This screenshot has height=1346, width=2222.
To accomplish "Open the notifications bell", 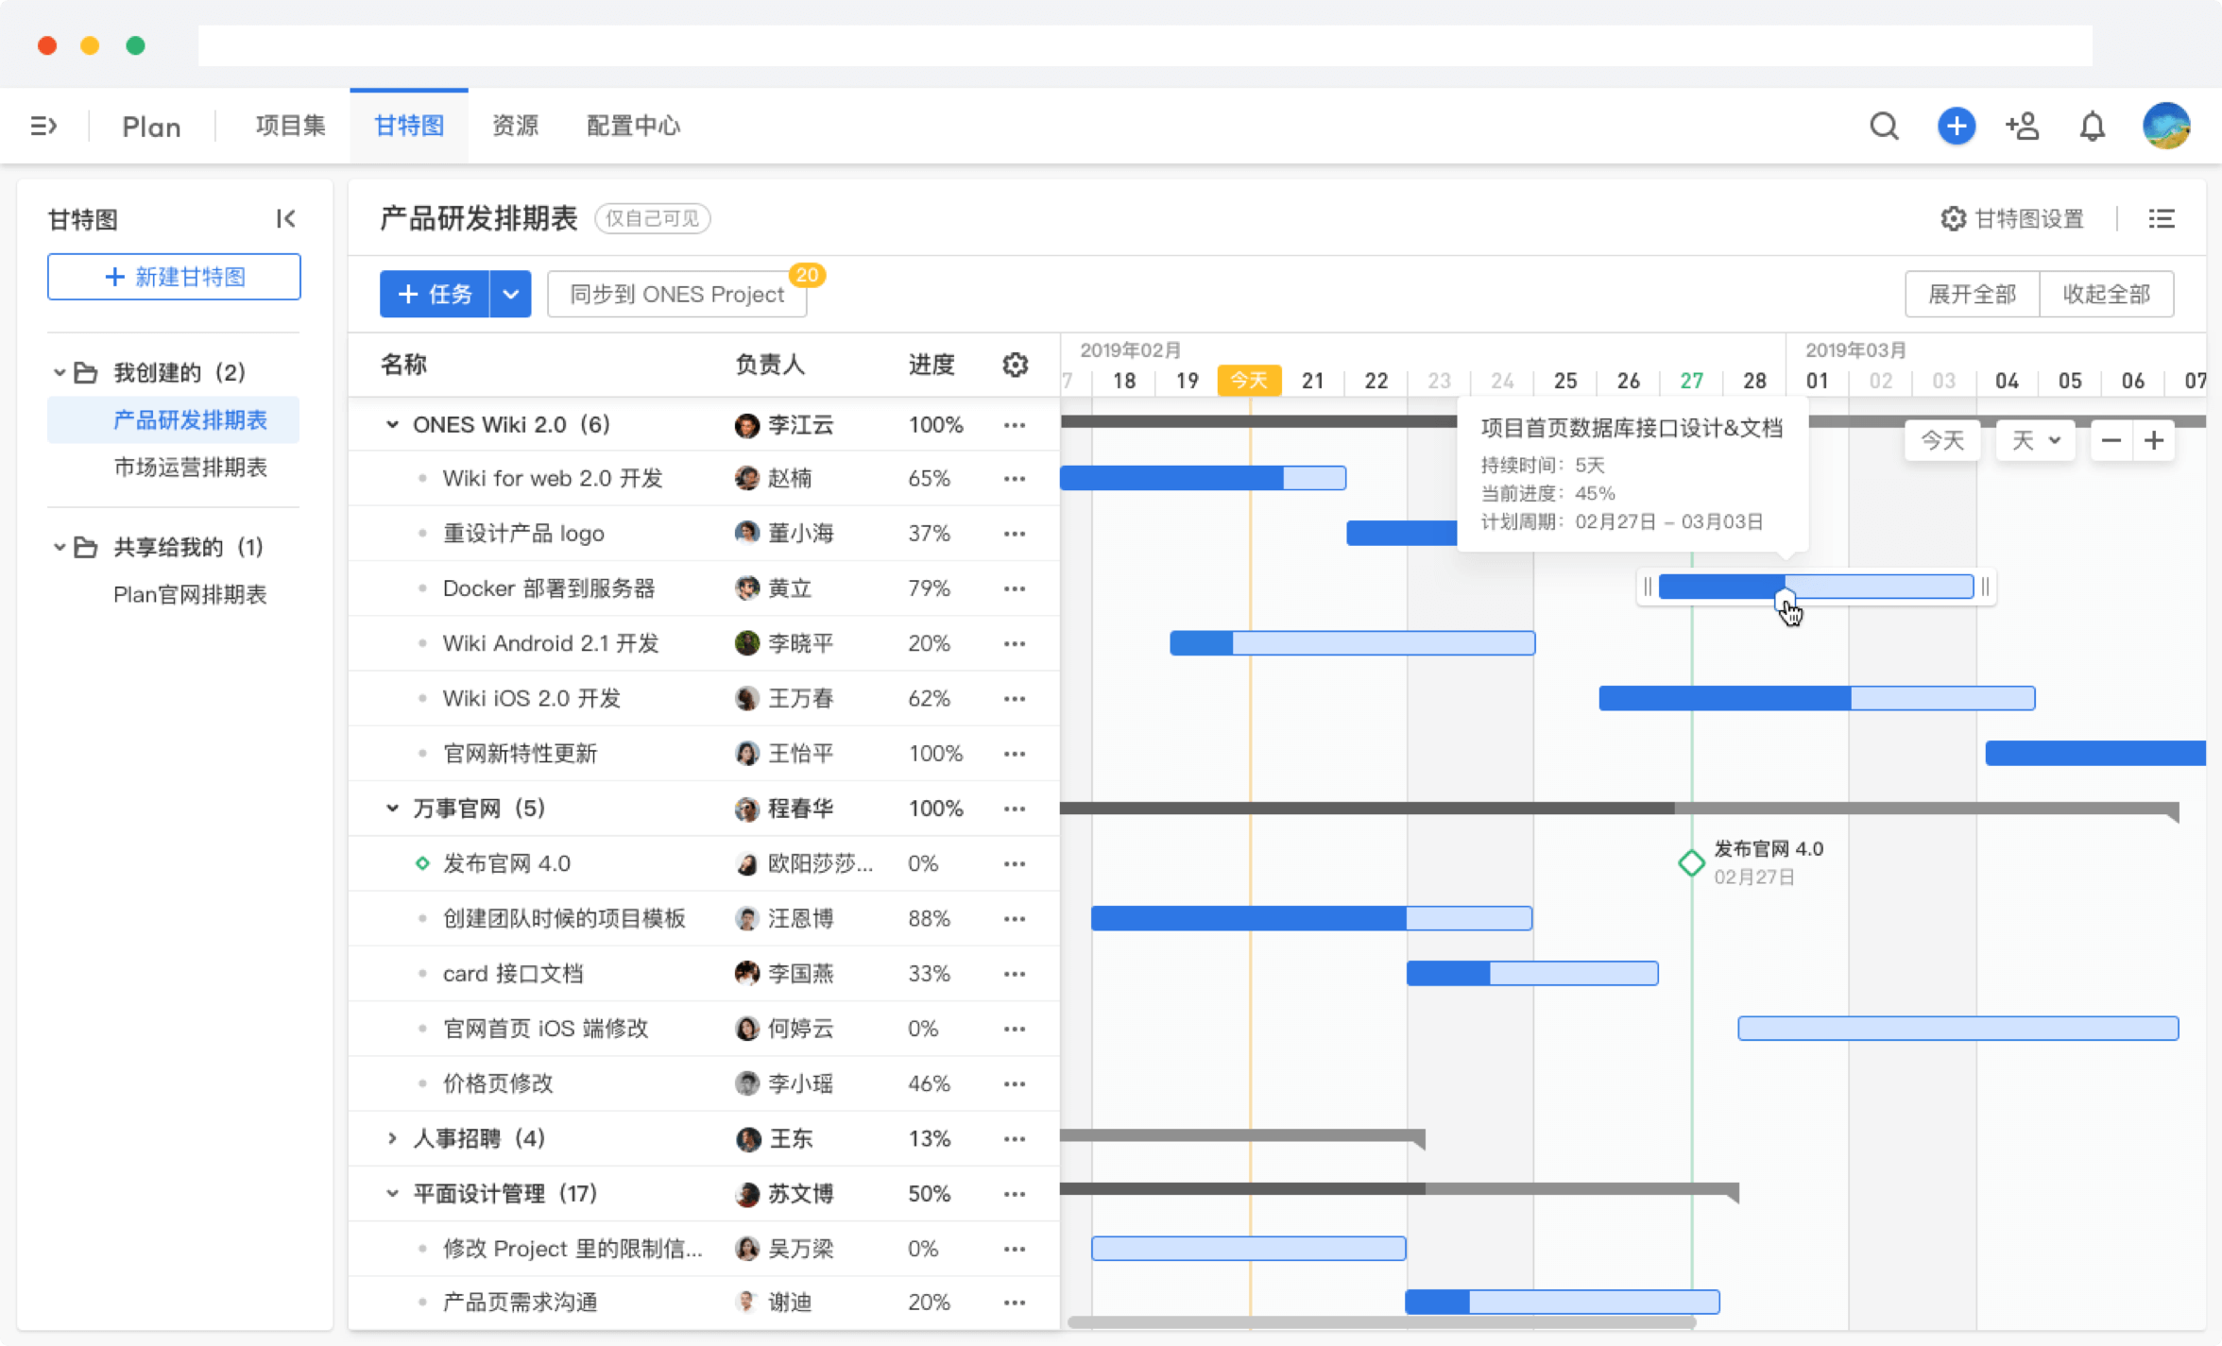I will point(2093,126).
